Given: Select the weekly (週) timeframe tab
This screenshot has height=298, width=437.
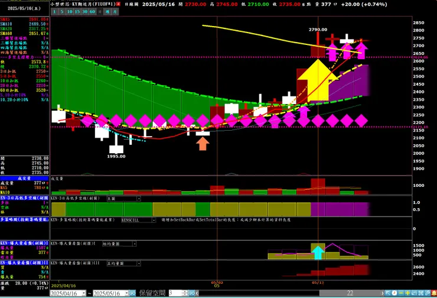Looking at the screenshot, I should coord(107,12).
